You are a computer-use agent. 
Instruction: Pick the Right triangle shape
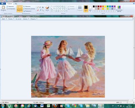[52, 9]
